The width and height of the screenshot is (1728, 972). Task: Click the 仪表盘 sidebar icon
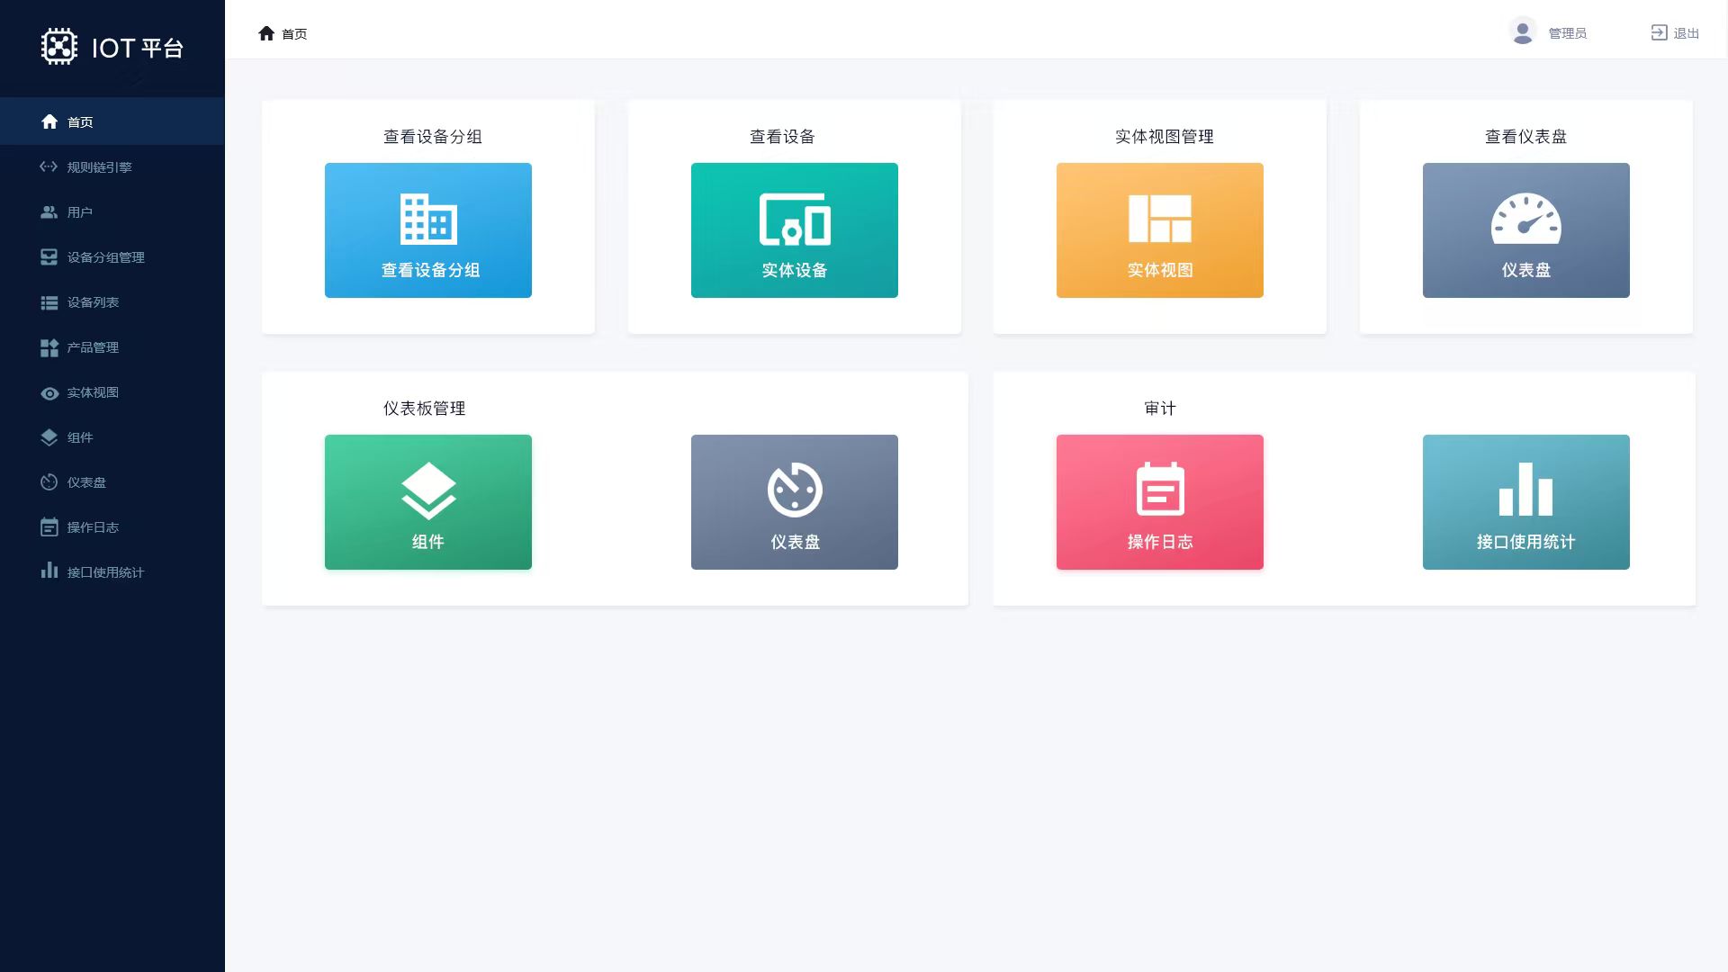tap(49, 482)
